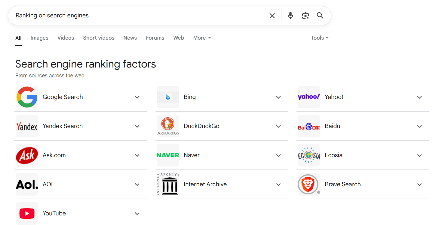Click the YouTube label text
The width and height of the screenshot is (433, 225).
coord(54,213)
